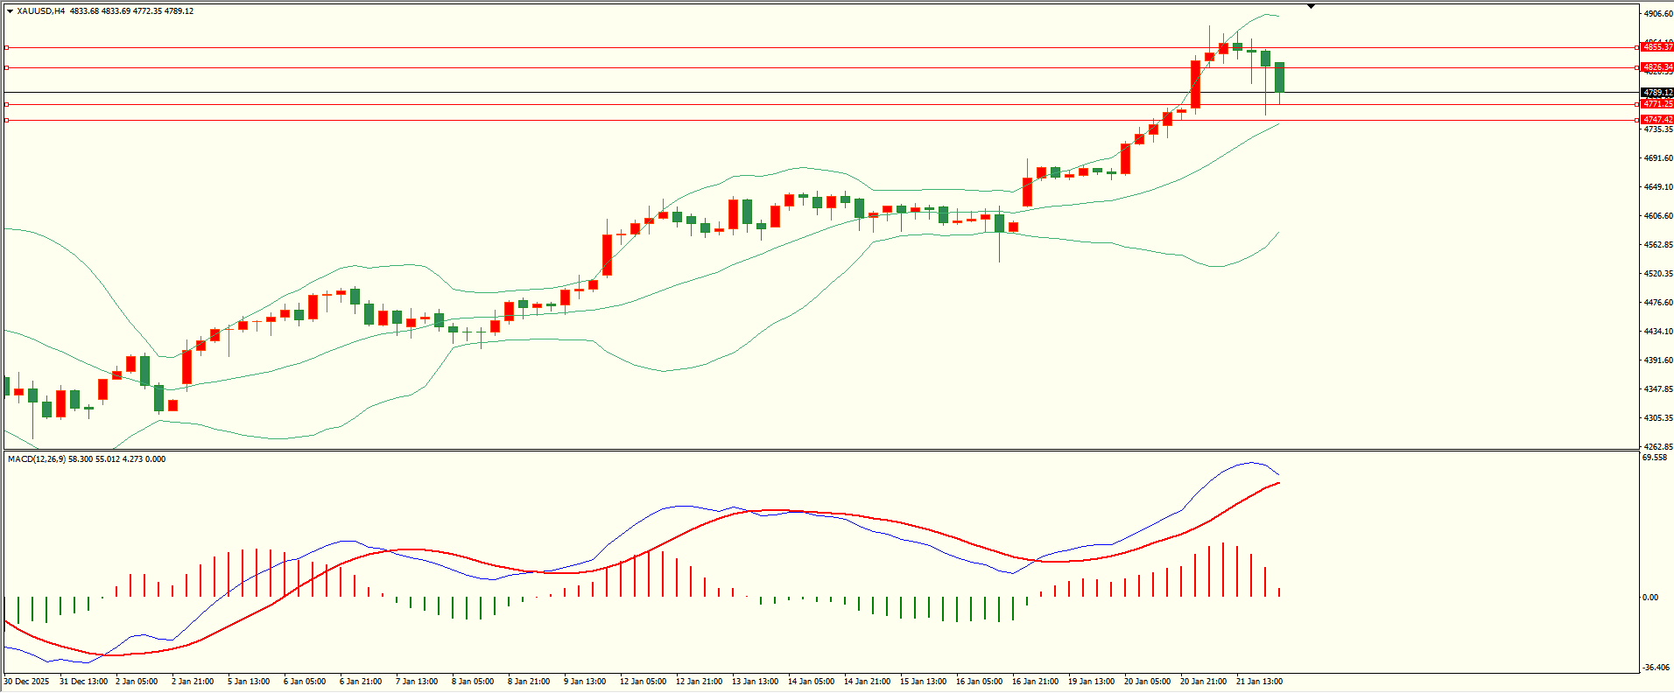Click the XAUUSD,H4 chart title text

pyautogui.click(x=40, y=11)
